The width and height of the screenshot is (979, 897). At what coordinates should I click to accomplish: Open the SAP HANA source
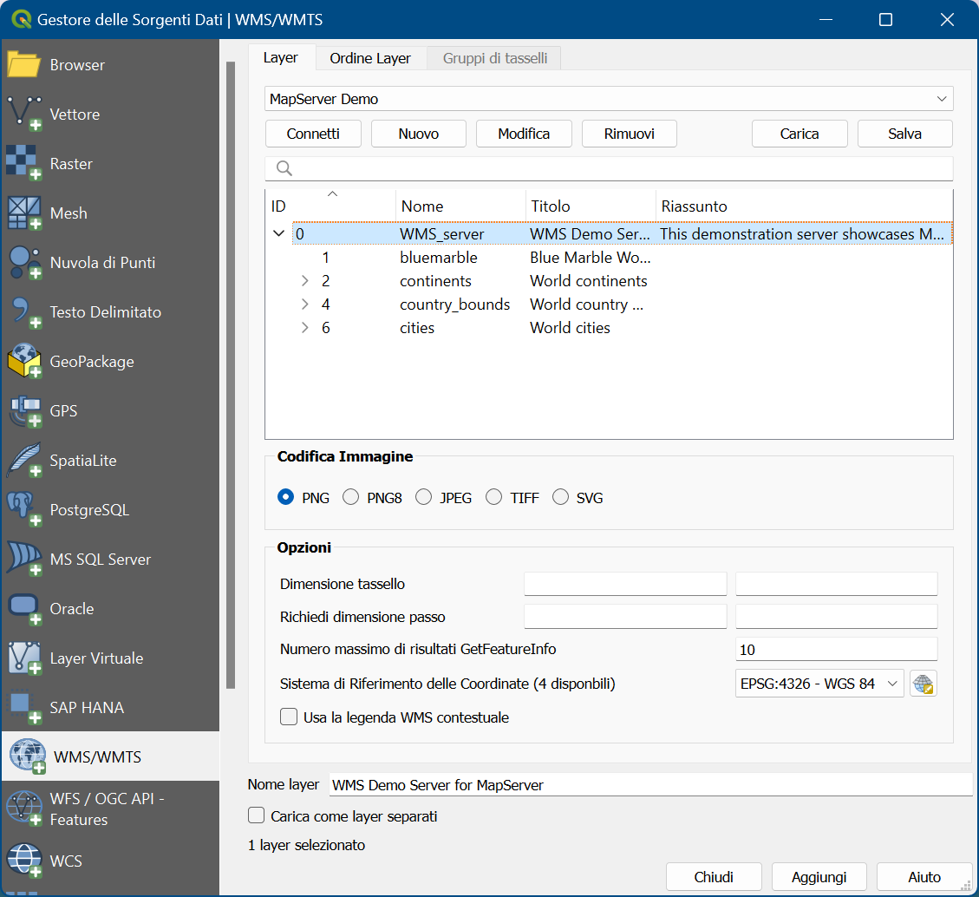110,707
